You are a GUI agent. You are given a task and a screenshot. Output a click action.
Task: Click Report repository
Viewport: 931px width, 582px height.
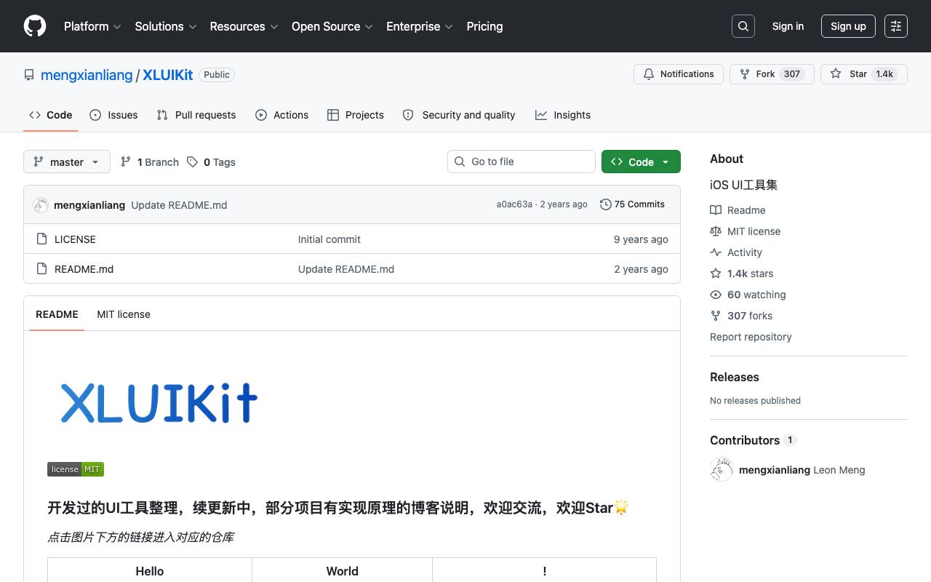[751, 337]
